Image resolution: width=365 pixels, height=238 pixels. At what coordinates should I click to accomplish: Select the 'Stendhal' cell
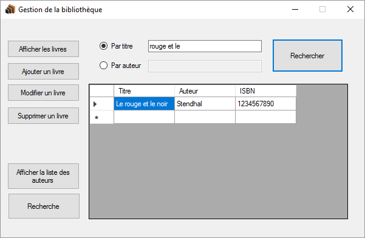pyautogui.click(x=205, y=104)
